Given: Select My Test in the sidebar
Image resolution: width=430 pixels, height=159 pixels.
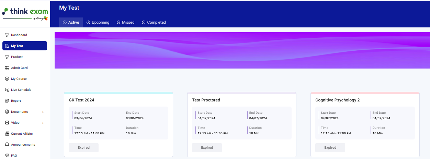Looking at the screenshot, I should 24,46.
